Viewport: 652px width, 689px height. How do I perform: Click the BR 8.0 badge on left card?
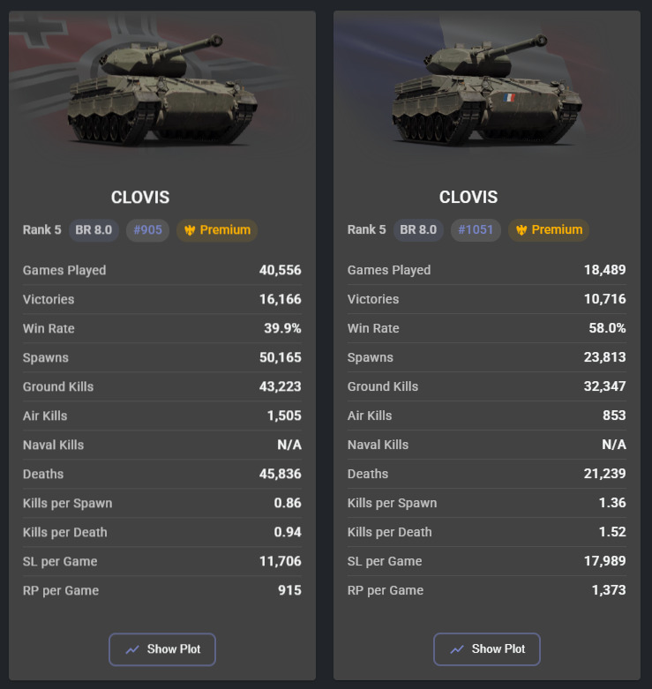pos(94,230)
